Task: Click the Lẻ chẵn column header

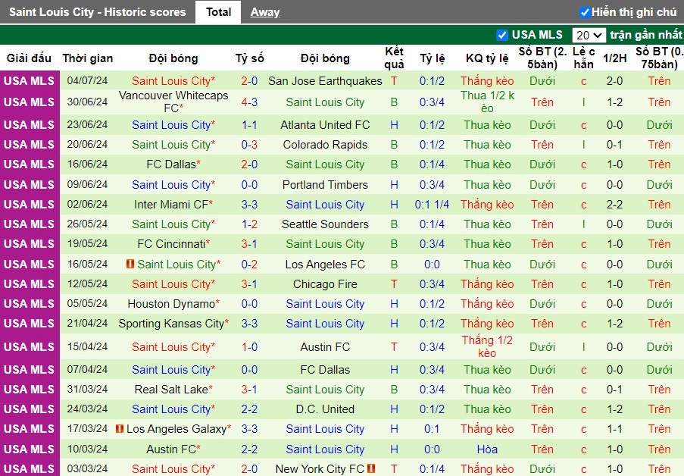Action: pos(584,58)
